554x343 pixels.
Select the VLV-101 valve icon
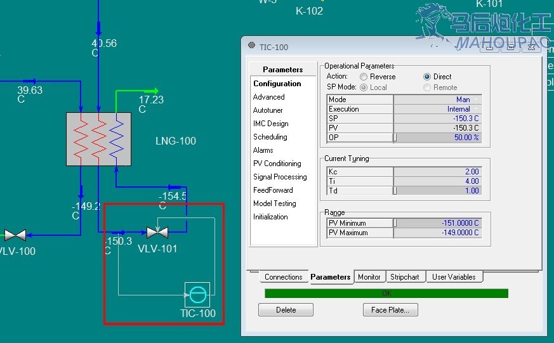click(156, 233)
